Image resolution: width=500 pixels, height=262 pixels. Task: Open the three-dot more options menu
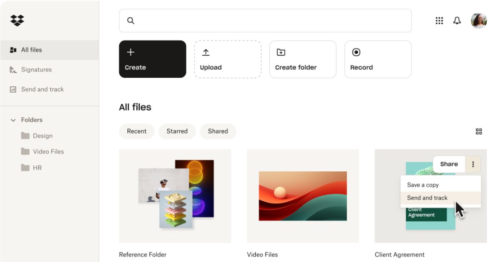473,164
